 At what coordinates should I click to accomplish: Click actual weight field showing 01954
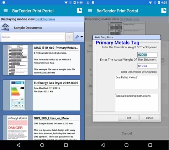[147, 66]
